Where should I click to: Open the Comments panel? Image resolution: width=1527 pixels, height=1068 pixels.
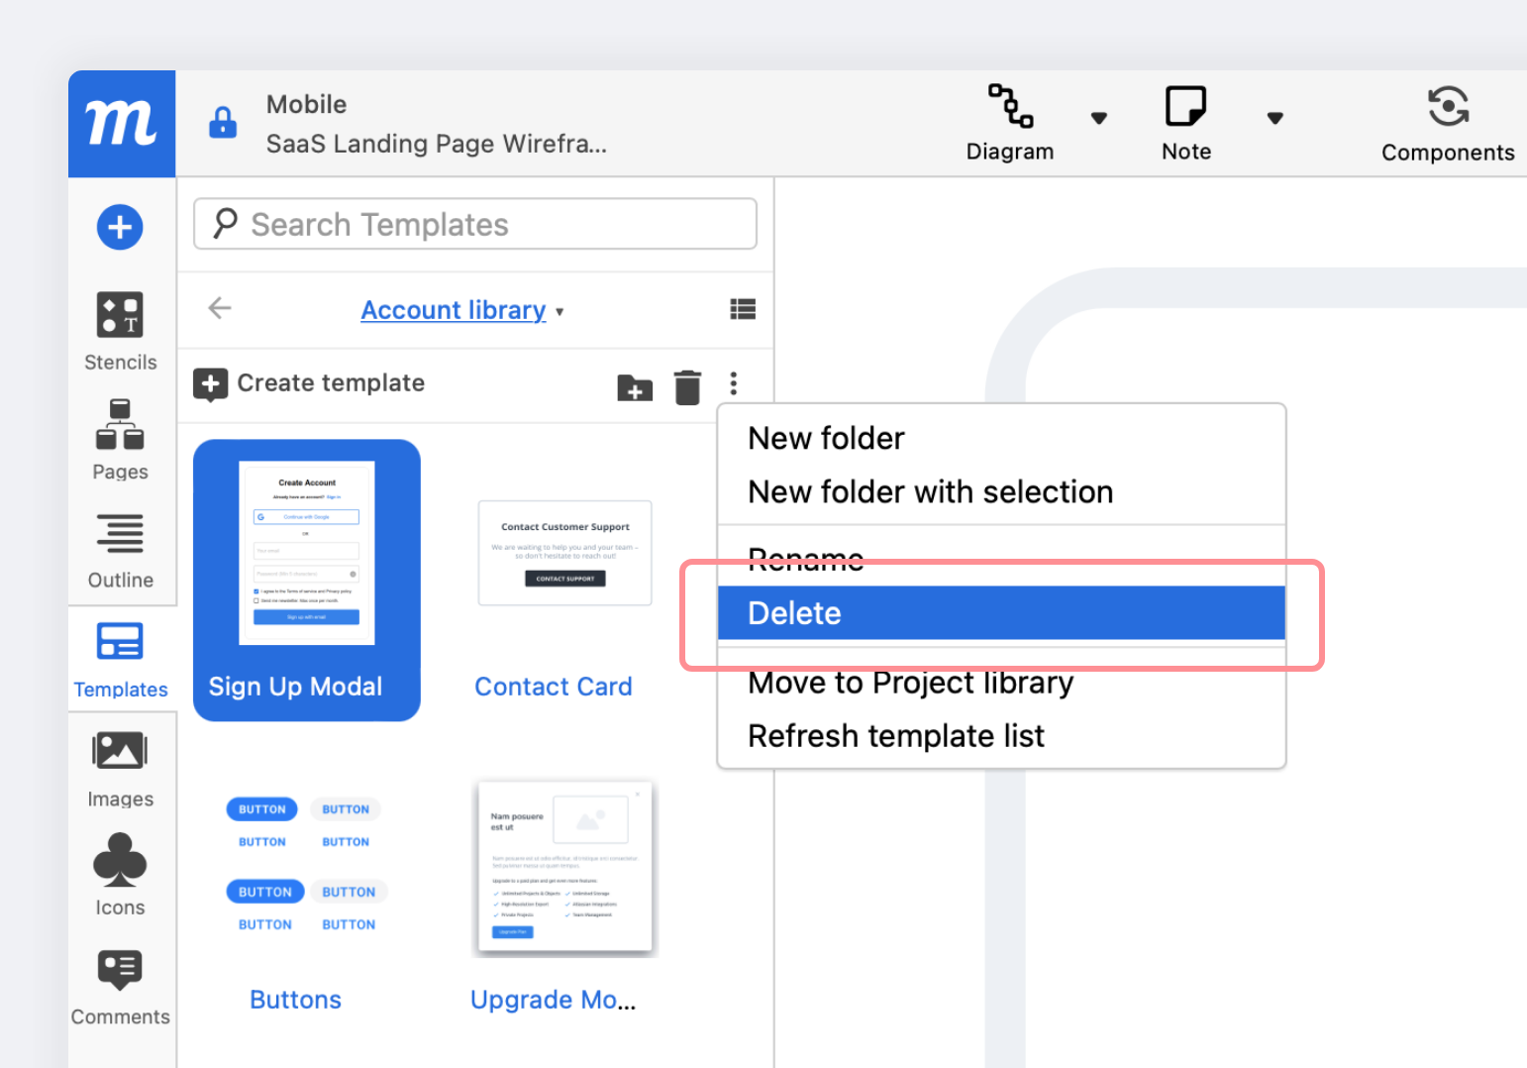pyautogui.click(x=119, y=986)
